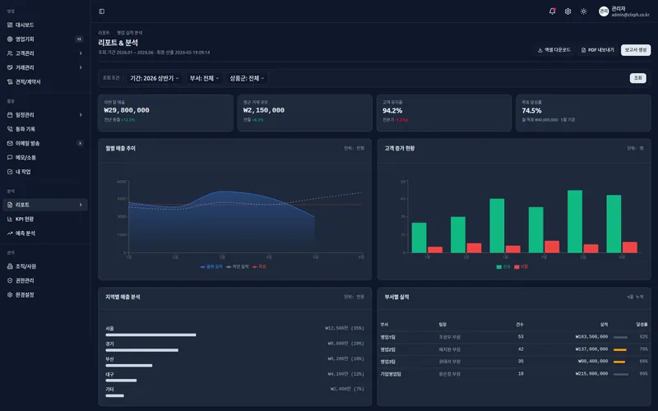Image resolution: width=658 pixels, height=411 pixels.
Task: Click the 서울 regional sales bar
Action: [151, 335]
